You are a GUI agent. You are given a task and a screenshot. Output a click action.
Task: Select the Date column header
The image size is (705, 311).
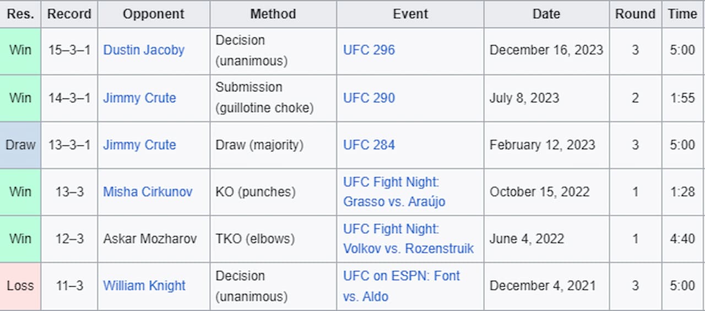[x=546, y=14]
